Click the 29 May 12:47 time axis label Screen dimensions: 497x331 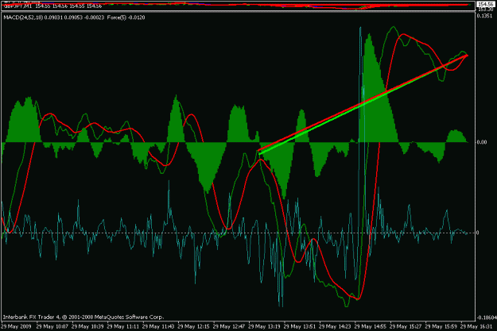tap(229, 326)
